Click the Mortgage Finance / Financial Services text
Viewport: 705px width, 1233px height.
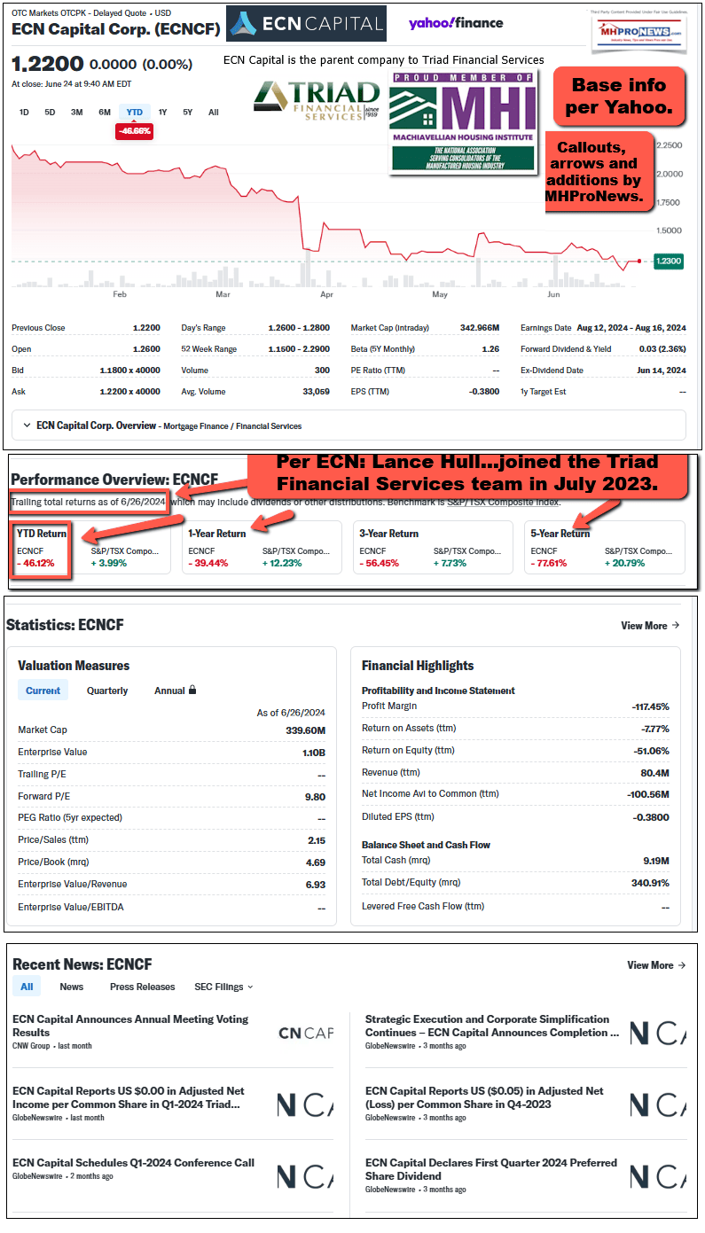click(x=235, y=426)
